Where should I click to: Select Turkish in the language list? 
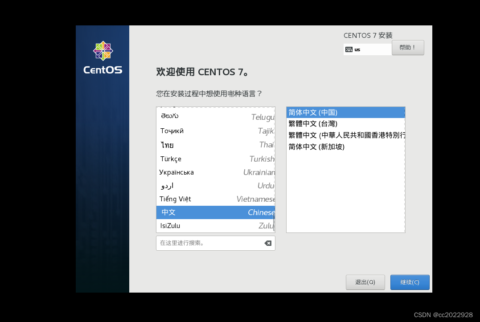point(216,159)
